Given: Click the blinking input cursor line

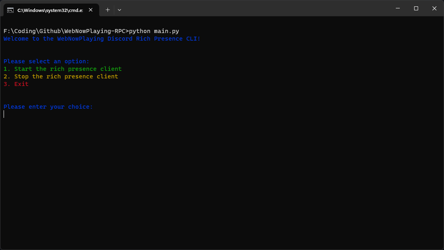Looking at the screenshot, I should pyautogui.click(x=4, y=114).
